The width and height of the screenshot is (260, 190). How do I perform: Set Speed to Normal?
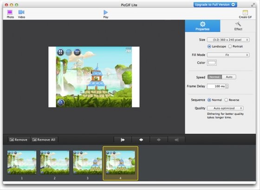[214, 77]
